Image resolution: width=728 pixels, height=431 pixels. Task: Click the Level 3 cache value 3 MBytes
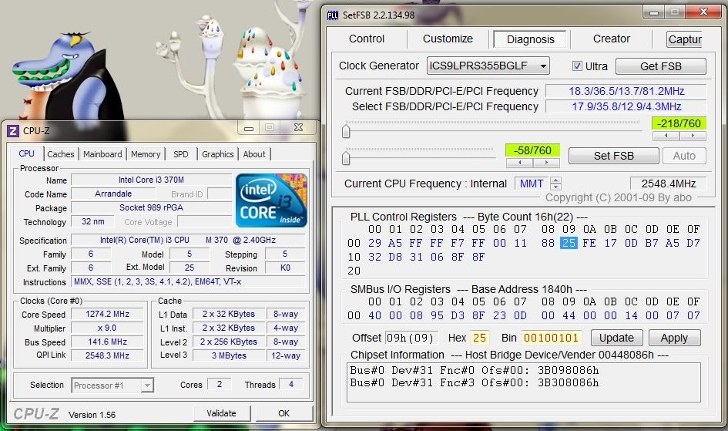pyautogui.click(x=229, y=355)
